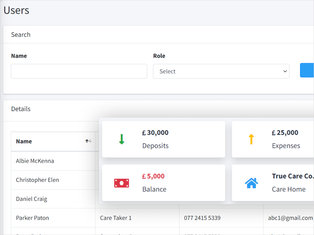Click the abc1@gmail.com email cell

click(290, 218)
